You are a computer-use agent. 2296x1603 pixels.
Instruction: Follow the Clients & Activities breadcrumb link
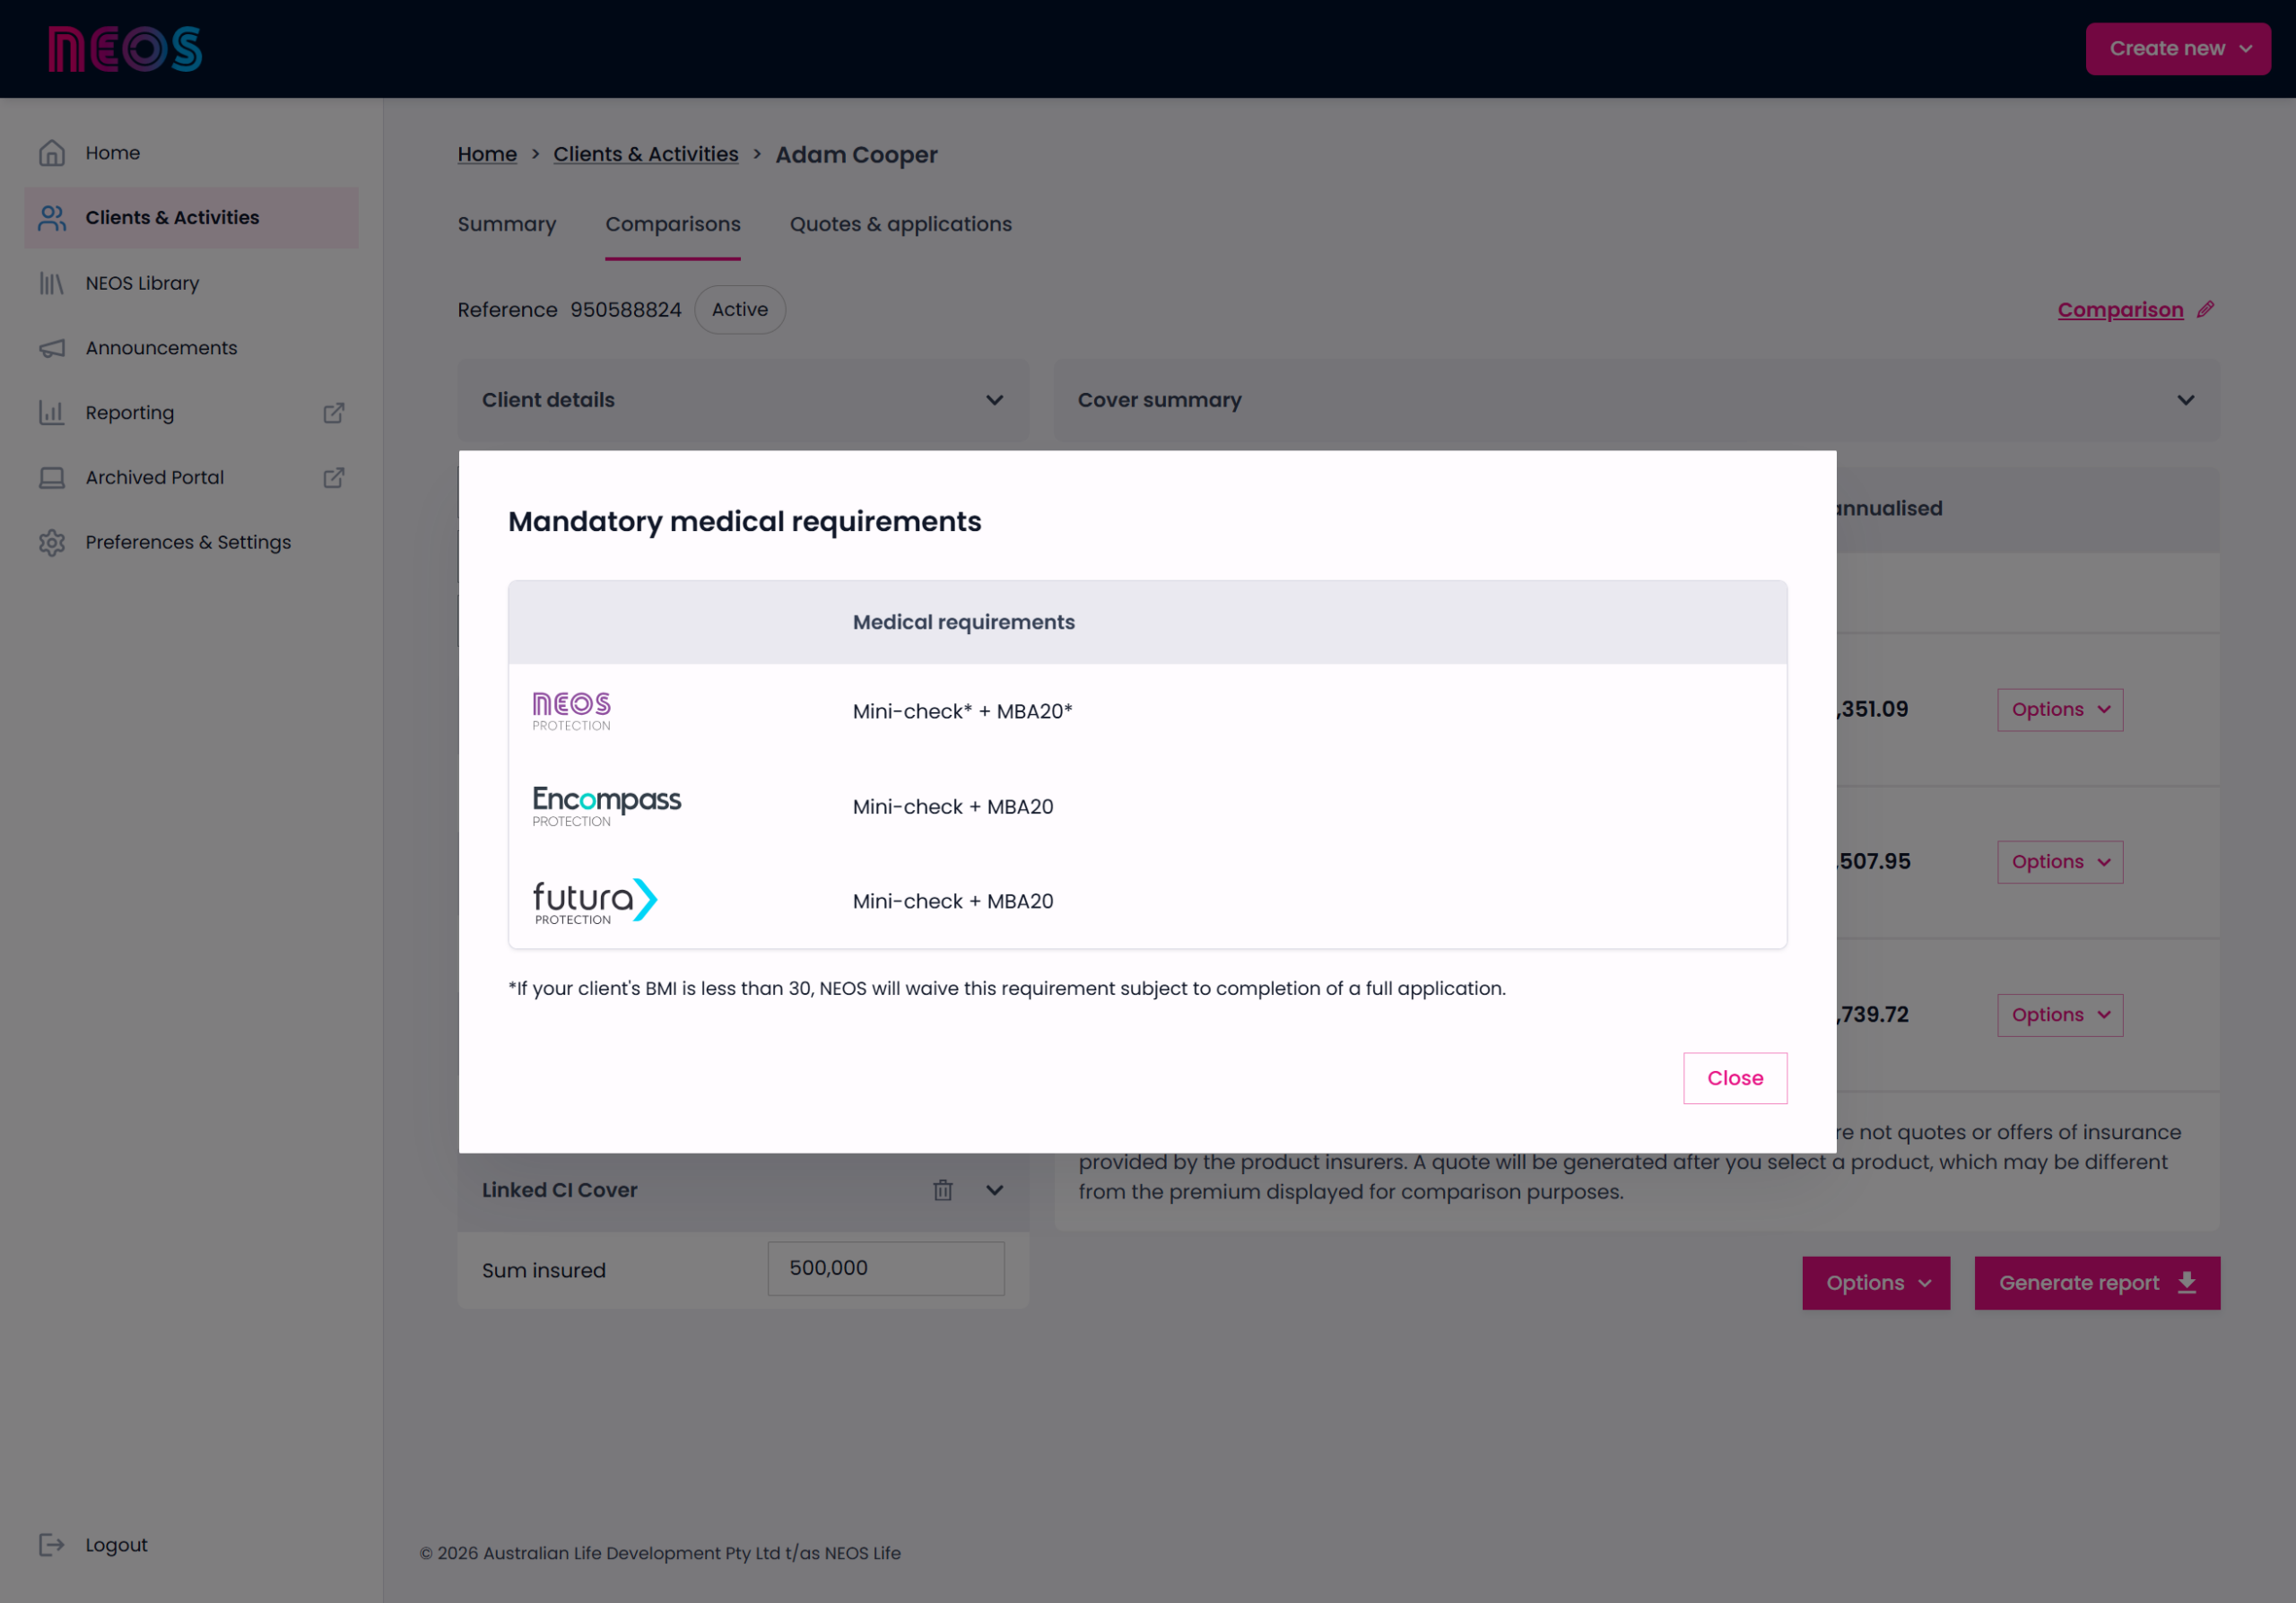[x=646, y=154]
